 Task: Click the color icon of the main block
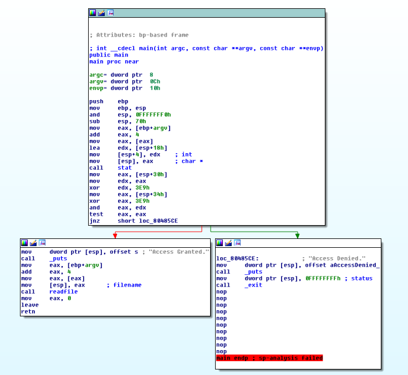[x=93, y=13]
